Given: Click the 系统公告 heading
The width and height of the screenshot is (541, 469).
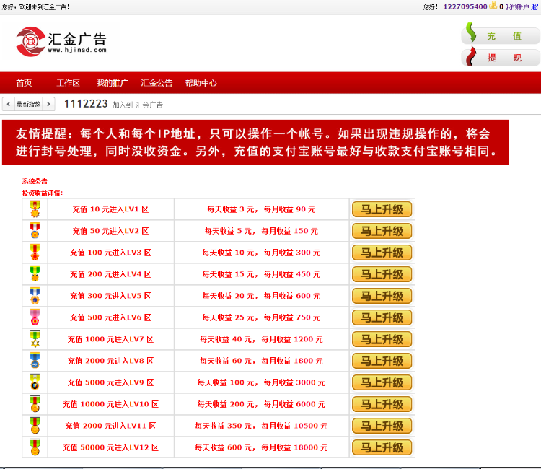Looking at the screenshot, I should pyautogui.click(x=35, y=181).
